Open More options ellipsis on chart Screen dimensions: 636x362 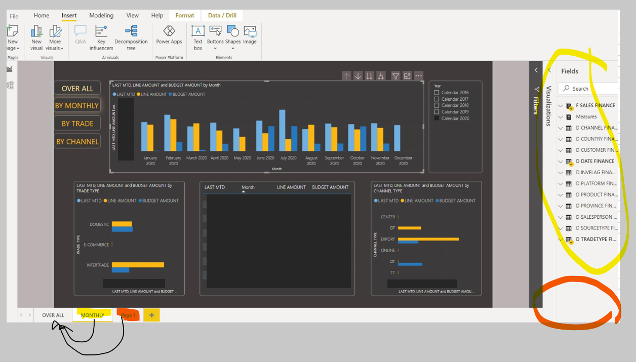pyautogui.click(x=419, y=76)
